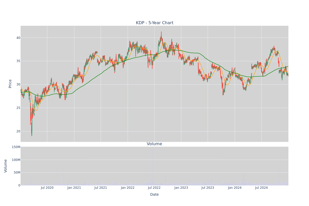Click the 'Jan 2024' date tick label
This screenshot has width=309, height=206.
(x=235, y=188)
